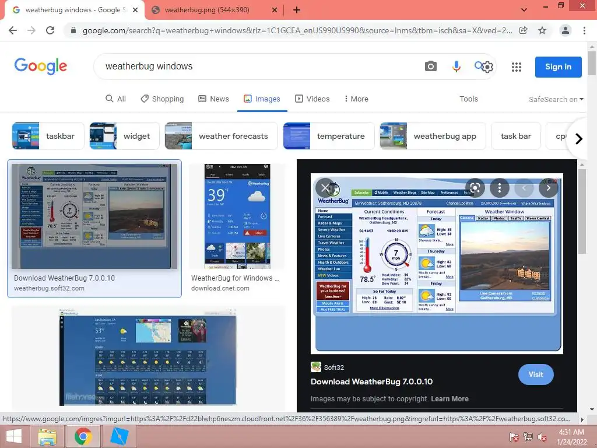Open quick settings gear in the search bar
The image size is (597, 448).
(x=487, y=67)
